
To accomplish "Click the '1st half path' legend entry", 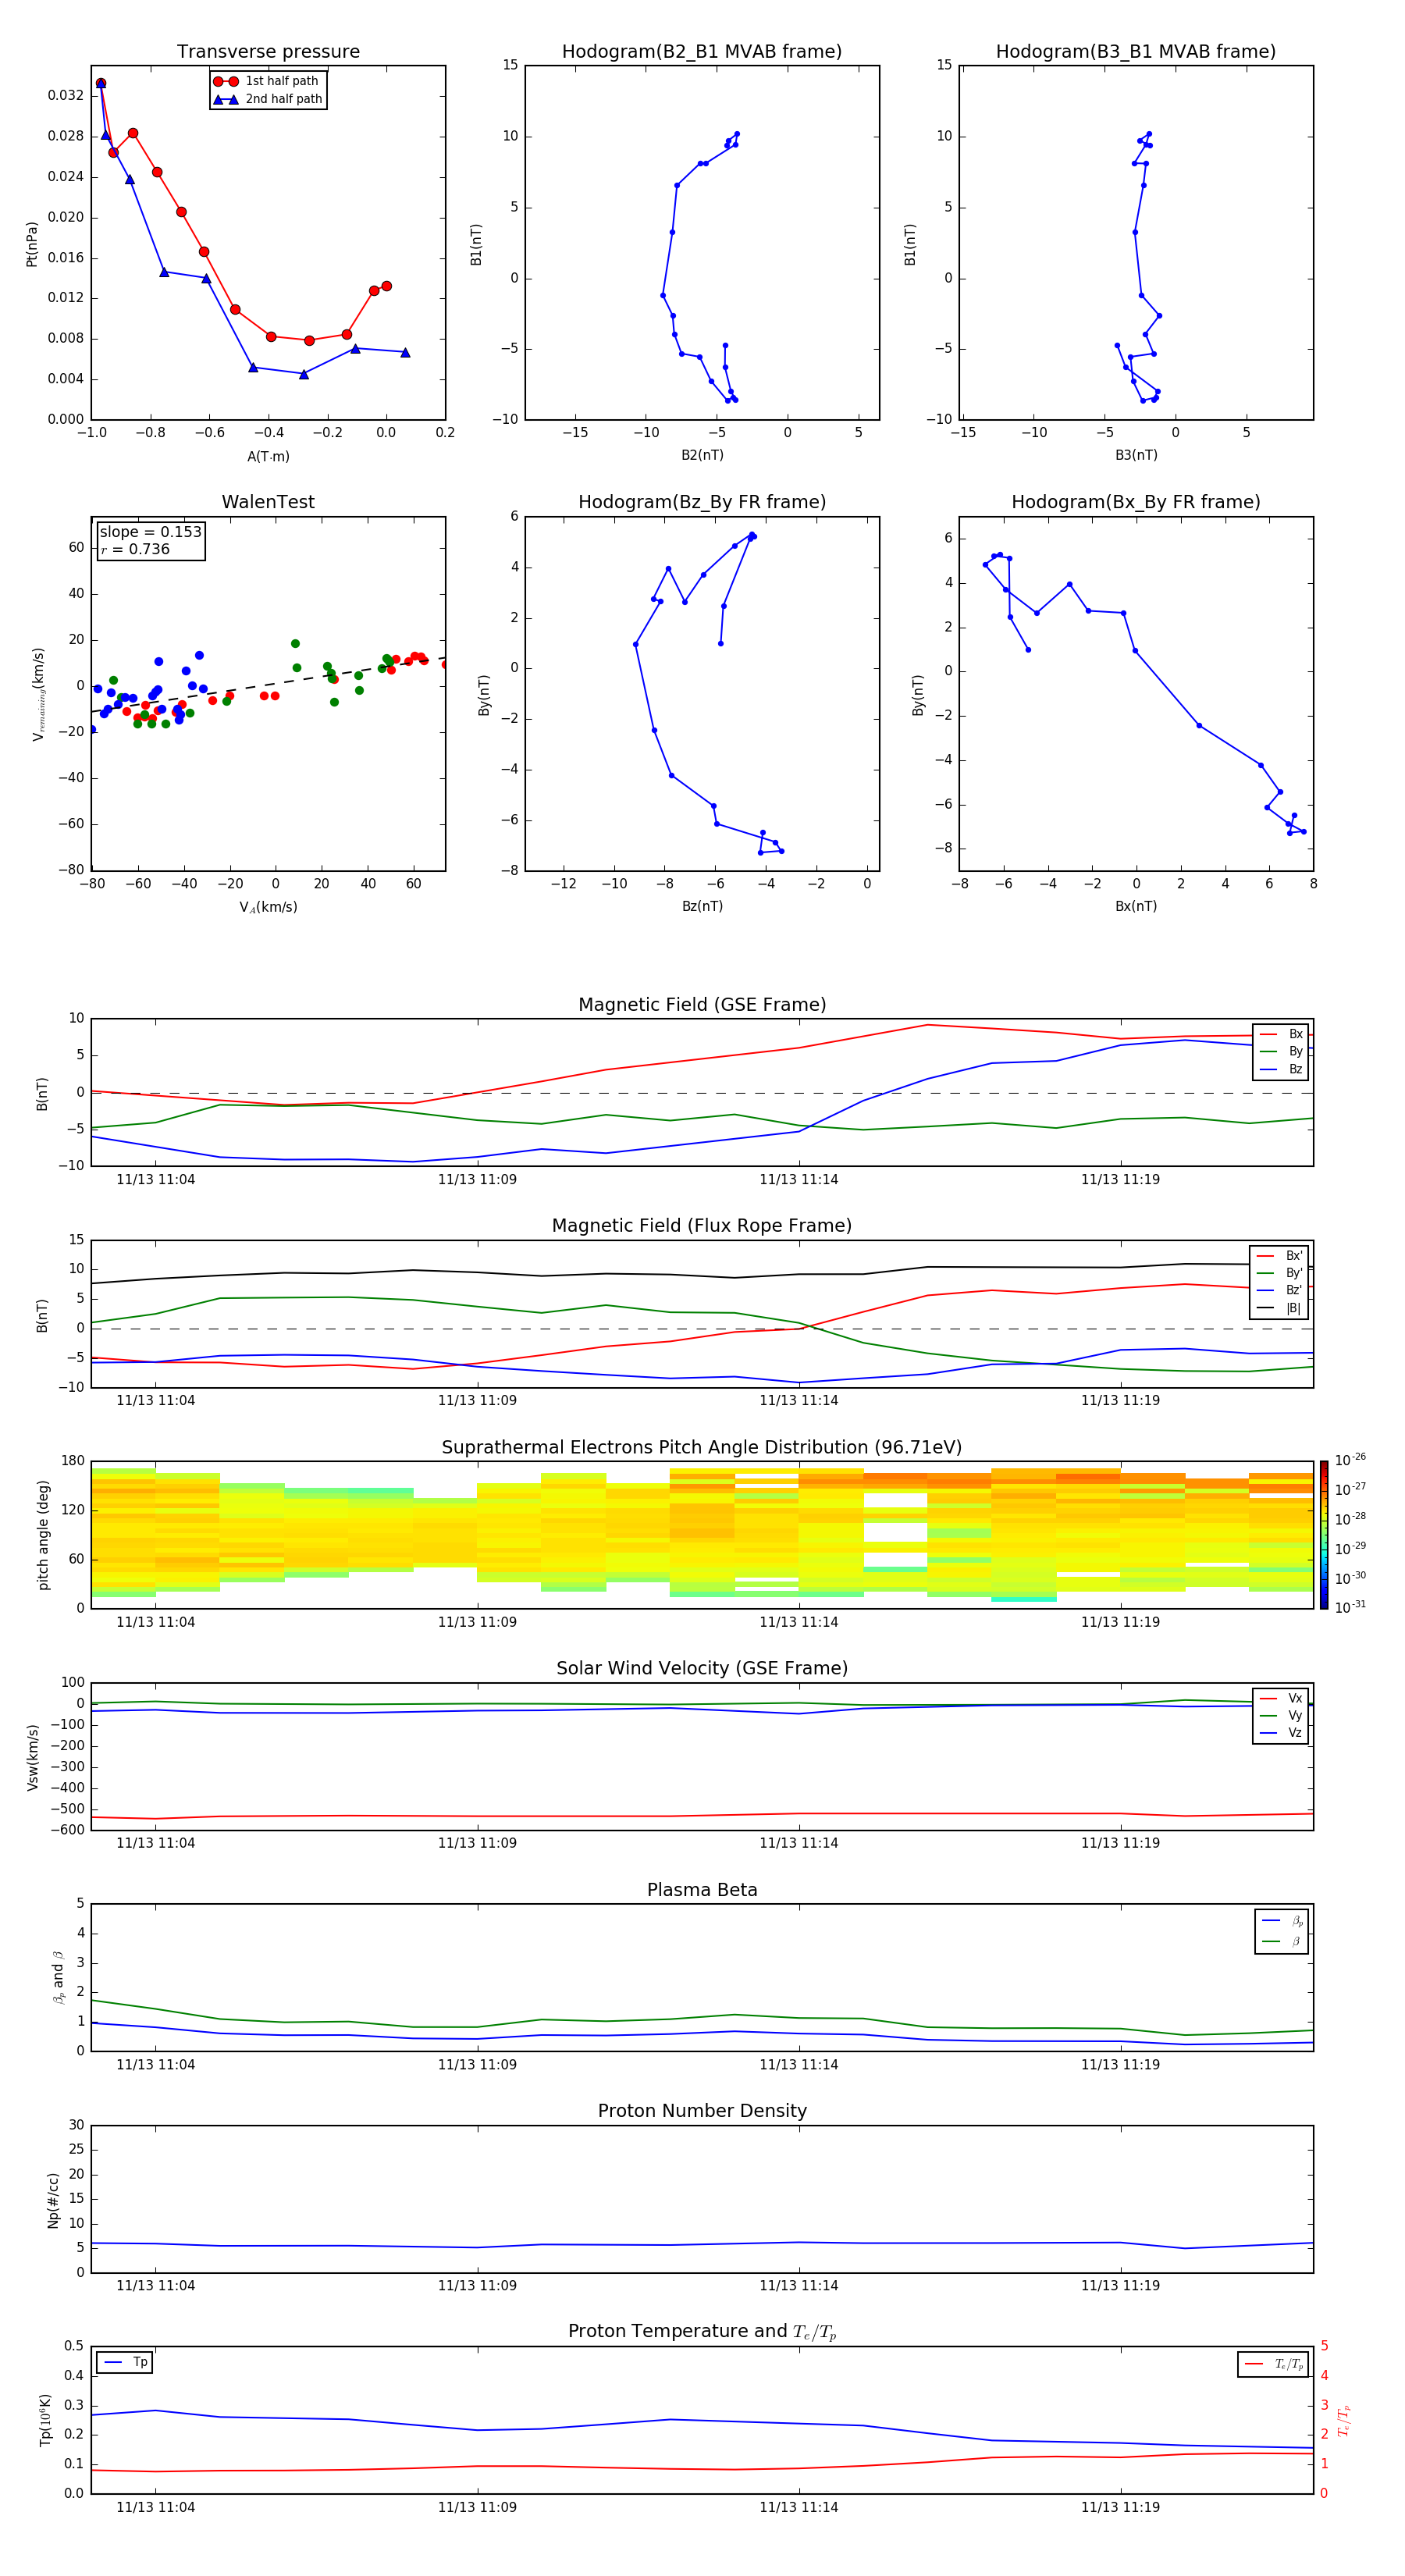I will [x=267, y=81].
